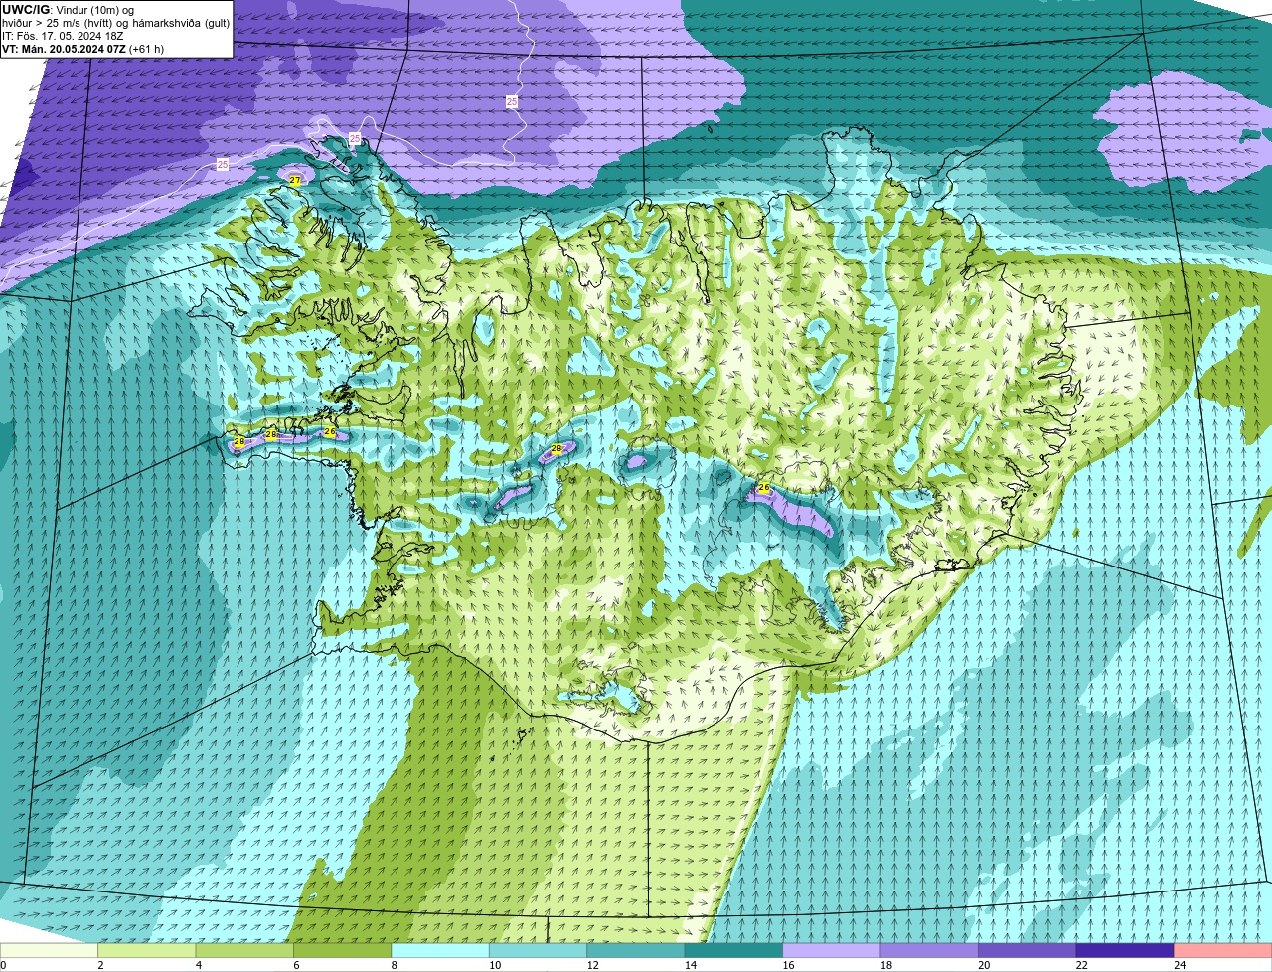Image resolution: width=1272 pixels, height=972 pixels.
Task: Click the 18–20 legend color swatch
Action: [929, 951]
